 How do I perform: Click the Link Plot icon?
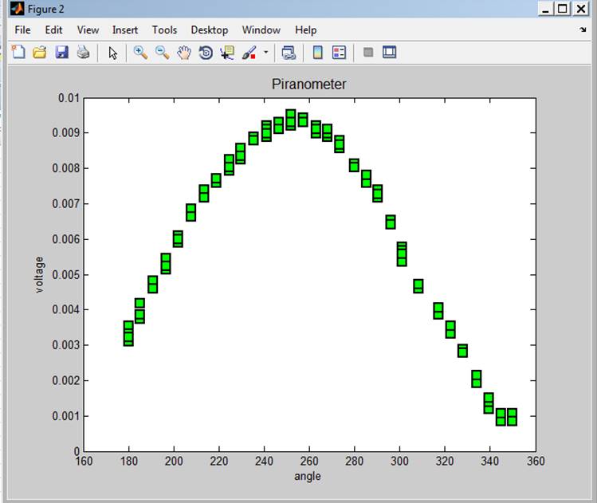289,53
